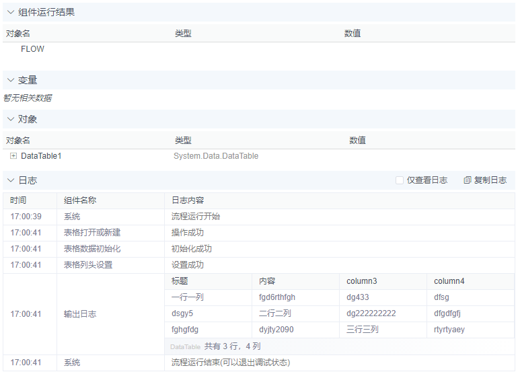This screenshot has height=374, width=518.
Task: Select the 操作成功 log message
Action: pos(187,233)
